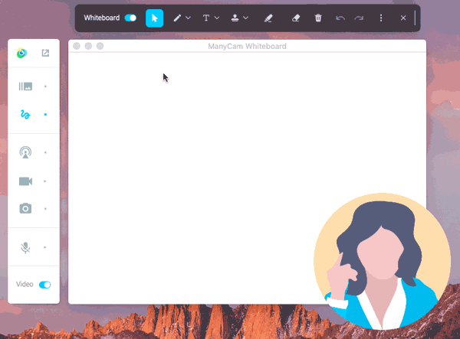
Task: Select the highlighter marker tool
Action: (x=268, y=18)
